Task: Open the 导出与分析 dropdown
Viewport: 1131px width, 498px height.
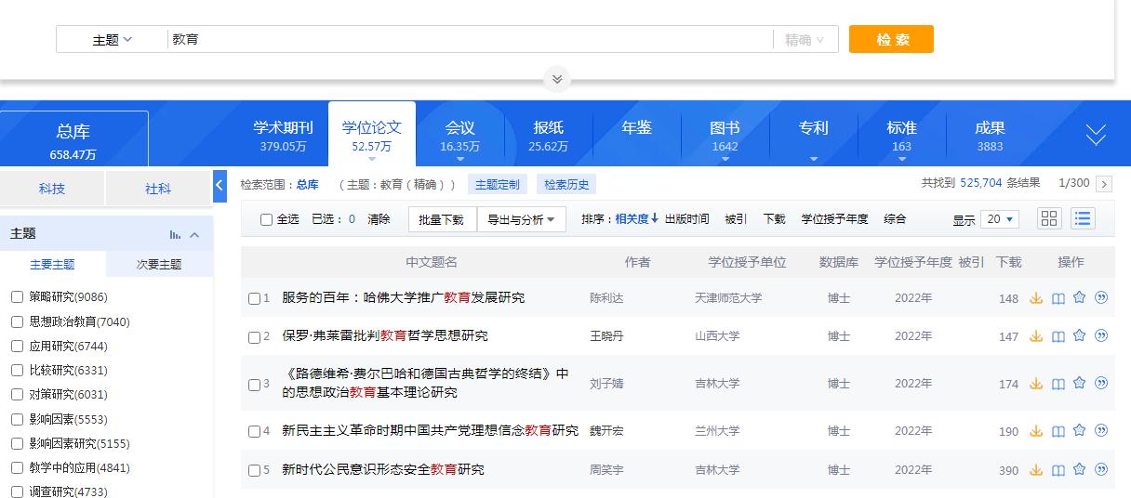Action: pos(522,220)
